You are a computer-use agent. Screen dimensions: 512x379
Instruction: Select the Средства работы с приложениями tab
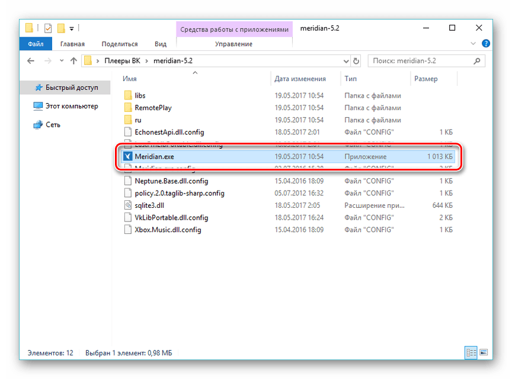coord(234,30)
